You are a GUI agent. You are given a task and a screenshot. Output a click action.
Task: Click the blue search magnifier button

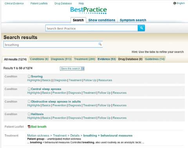pyautogui.click(x=141, y=28)
